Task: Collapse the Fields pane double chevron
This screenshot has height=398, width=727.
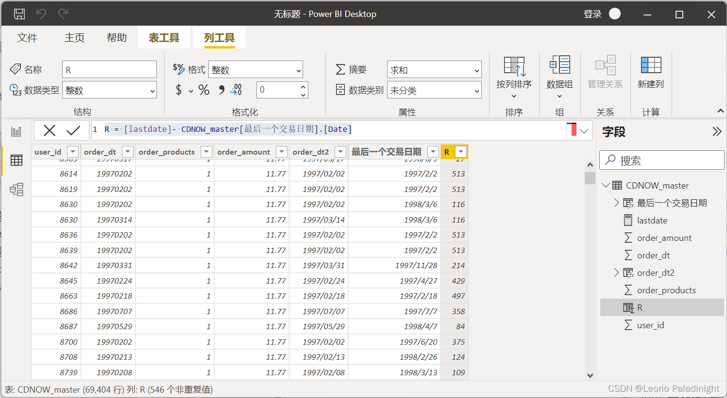Action: [717, 131]
